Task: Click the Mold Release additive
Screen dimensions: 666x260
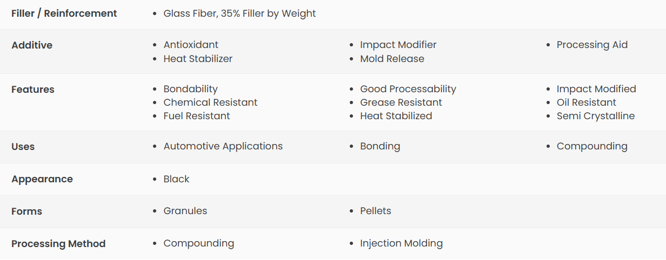Action: 392,59
